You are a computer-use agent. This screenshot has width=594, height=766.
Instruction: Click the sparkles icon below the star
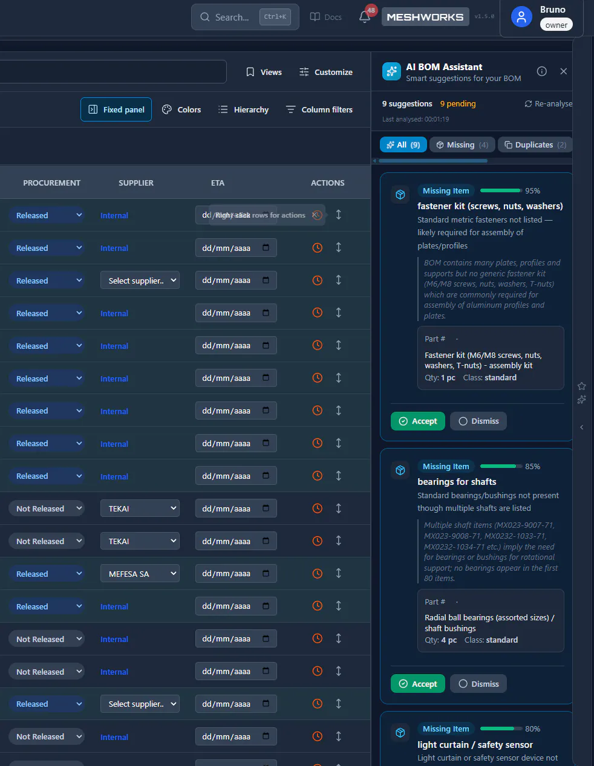pyautogui.click(x=581, y=400)
